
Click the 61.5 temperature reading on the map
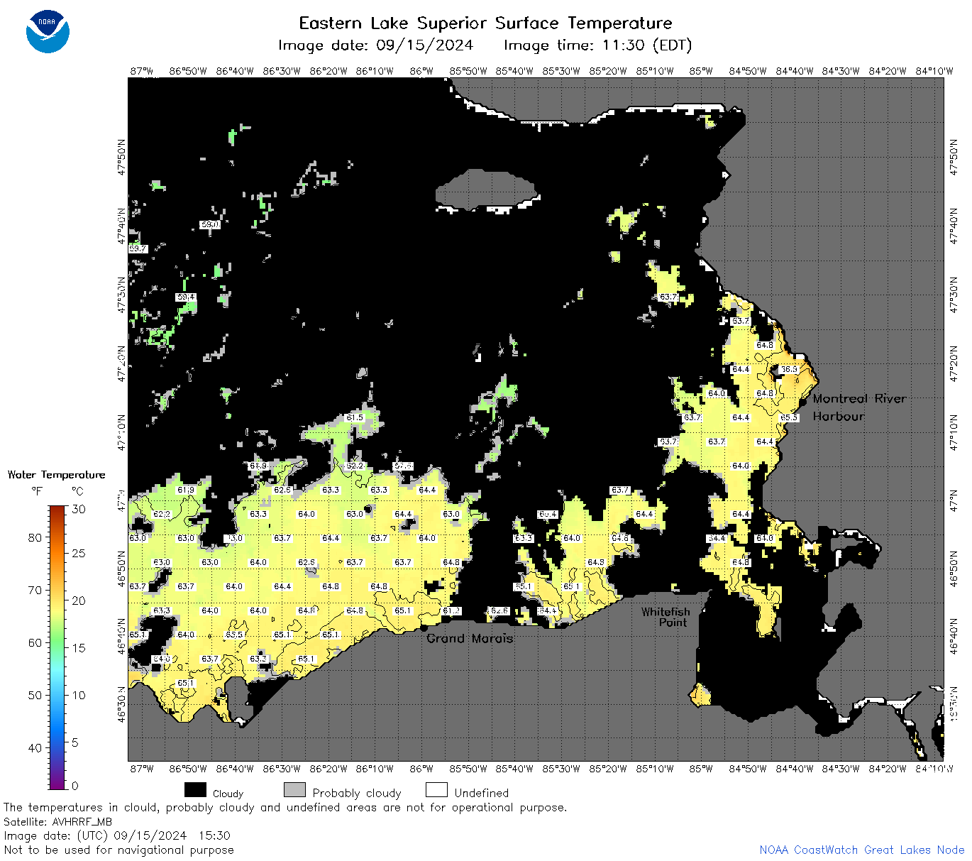click(x=355, y=417)
